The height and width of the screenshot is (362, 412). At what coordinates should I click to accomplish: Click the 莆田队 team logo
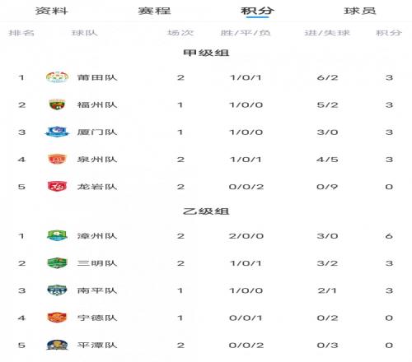coord(57,77)
